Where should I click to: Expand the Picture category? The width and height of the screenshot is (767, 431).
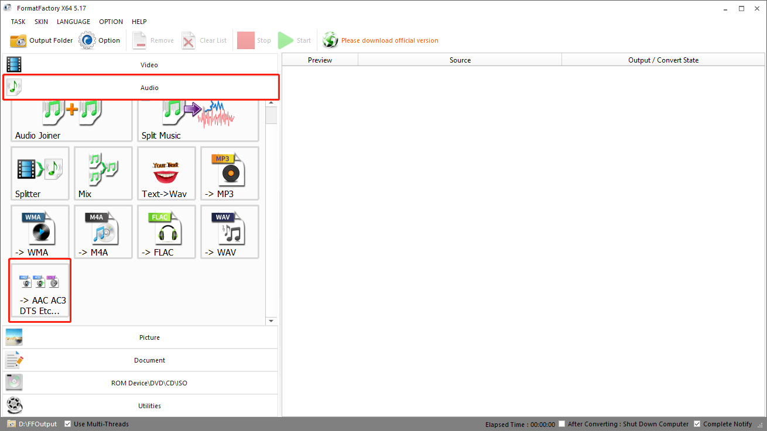pyautogui.click(x=141, y=337)
